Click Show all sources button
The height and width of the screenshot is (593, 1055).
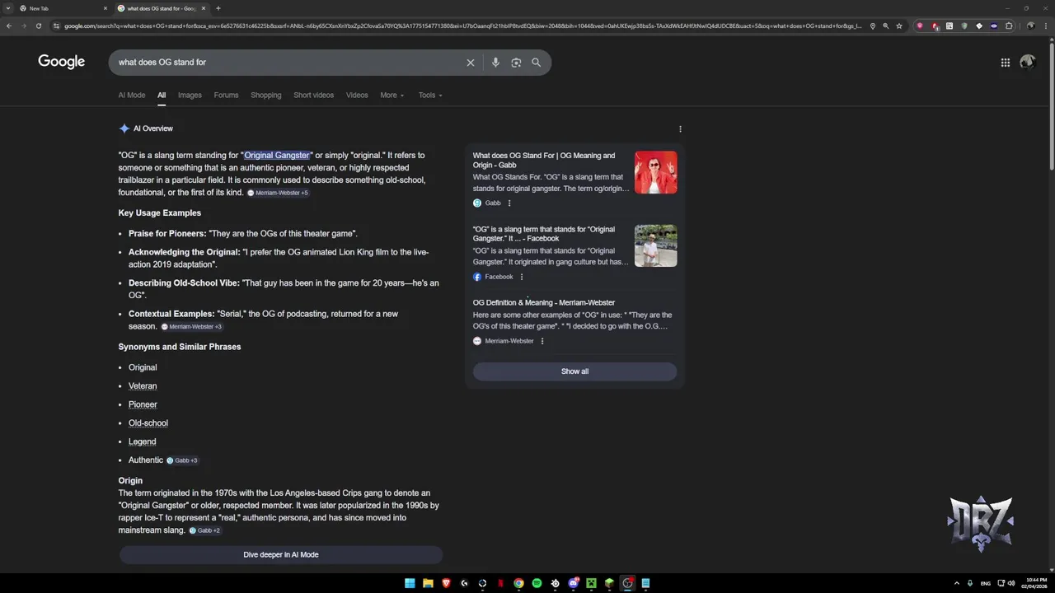(x=574, y=371)
